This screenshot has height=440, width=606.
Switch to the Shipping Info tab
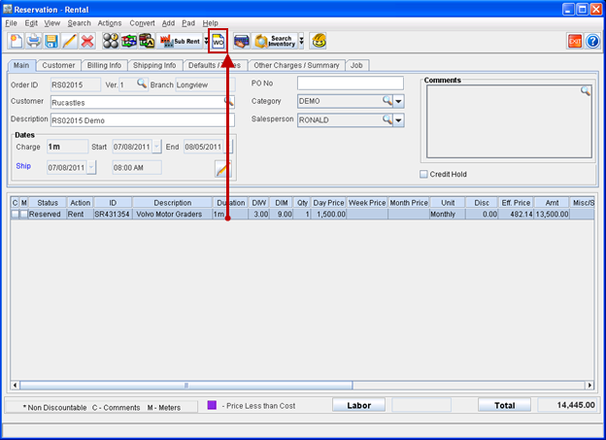[x=154, y=65]
